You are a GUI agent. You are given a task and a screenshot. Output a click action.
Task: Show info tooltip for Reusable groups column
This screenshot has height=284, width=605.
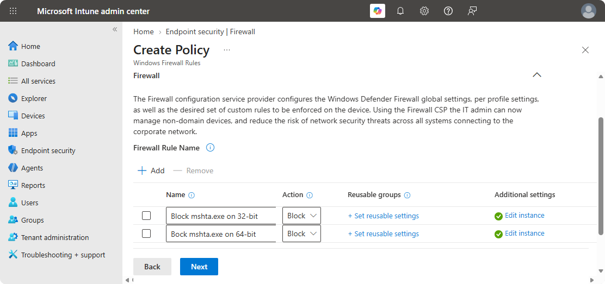(407, 195)
